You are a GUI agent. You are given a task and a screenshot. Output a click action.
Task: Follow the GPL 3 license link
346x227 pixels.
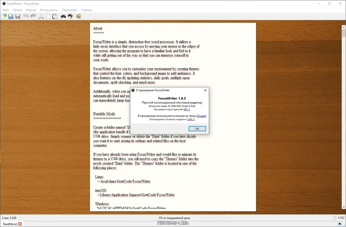[x=186, y=109]
